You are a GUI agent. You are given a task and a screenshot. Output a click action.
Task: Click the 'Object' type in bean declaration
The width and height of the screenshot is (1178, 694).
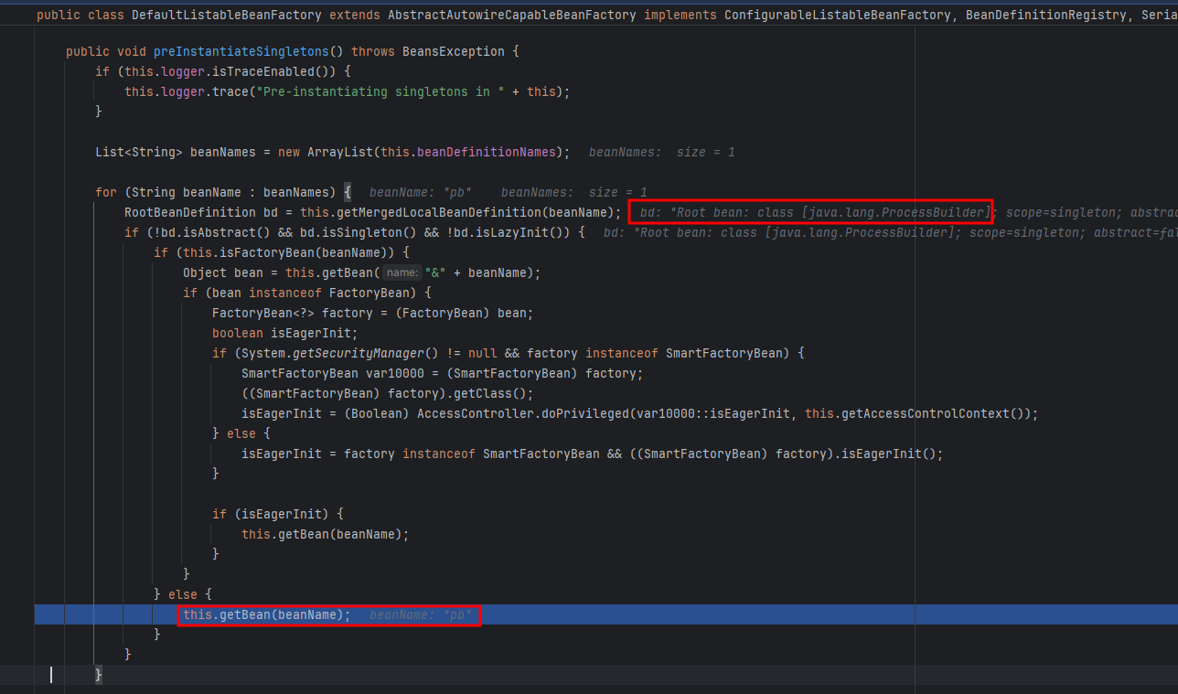205,272
